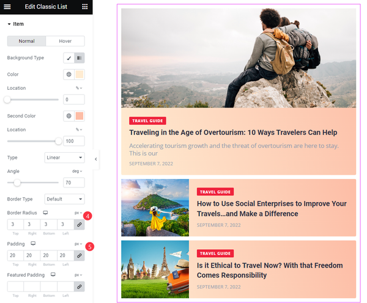
Task: Toggle linked values for Padding
Action: click(x=80, y=255)
